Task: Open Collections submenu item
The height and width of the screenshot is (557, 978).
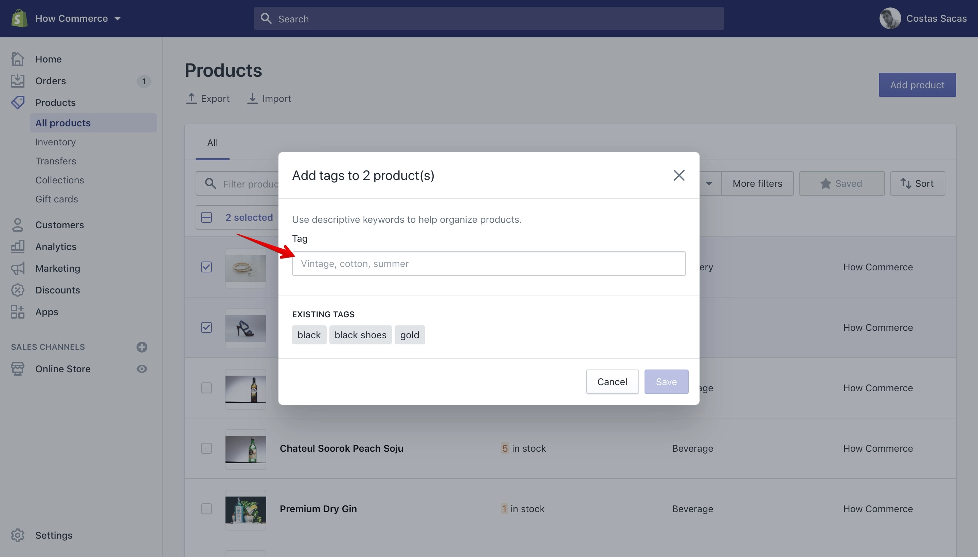Action: coord(59,180)
